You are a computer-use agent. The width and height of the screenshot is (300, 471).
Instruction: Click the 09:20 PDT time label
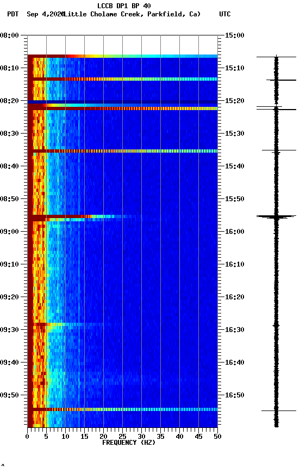9,297
